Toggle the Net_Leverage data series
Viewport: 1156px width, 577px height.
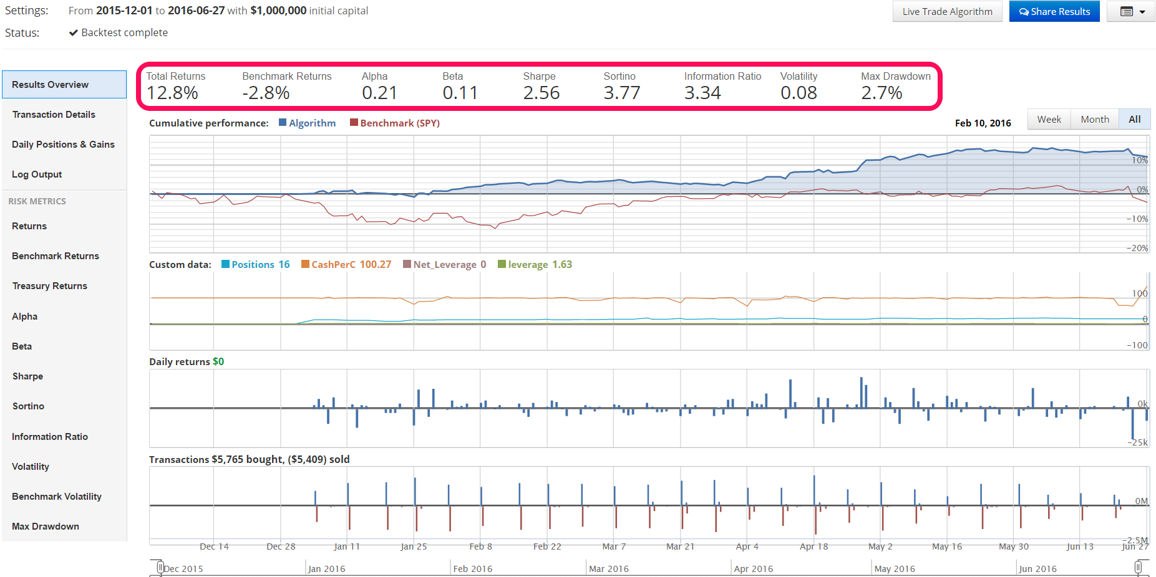pos(444,264)
